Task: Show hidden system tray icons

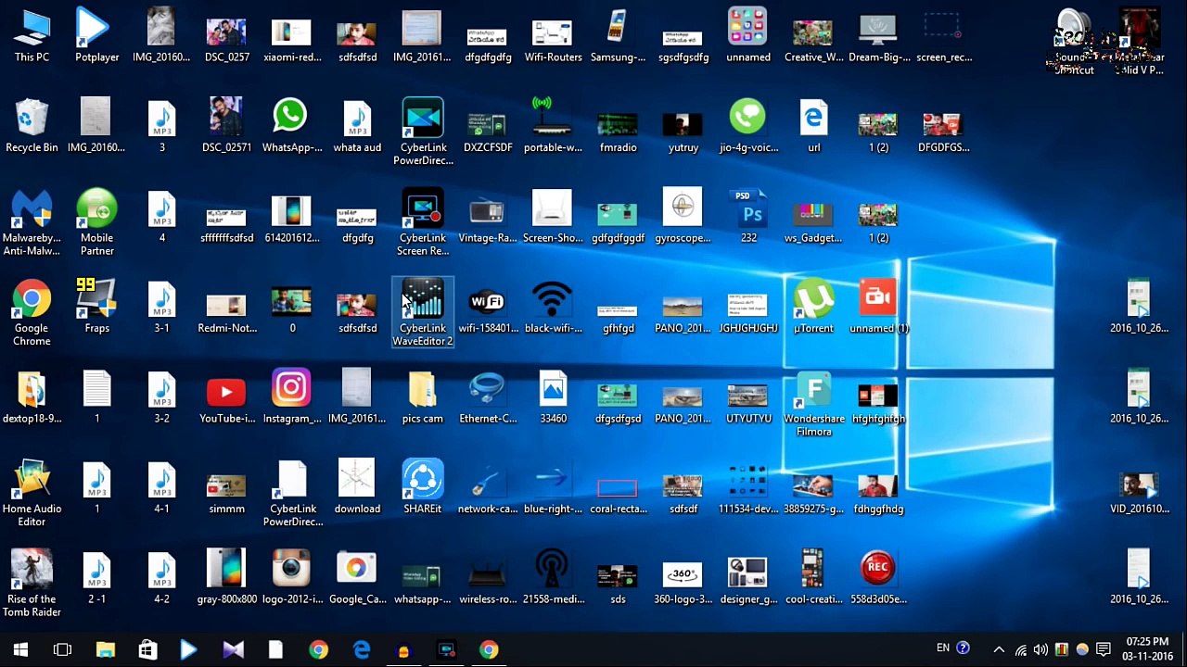Action: (x=999, y=649)
